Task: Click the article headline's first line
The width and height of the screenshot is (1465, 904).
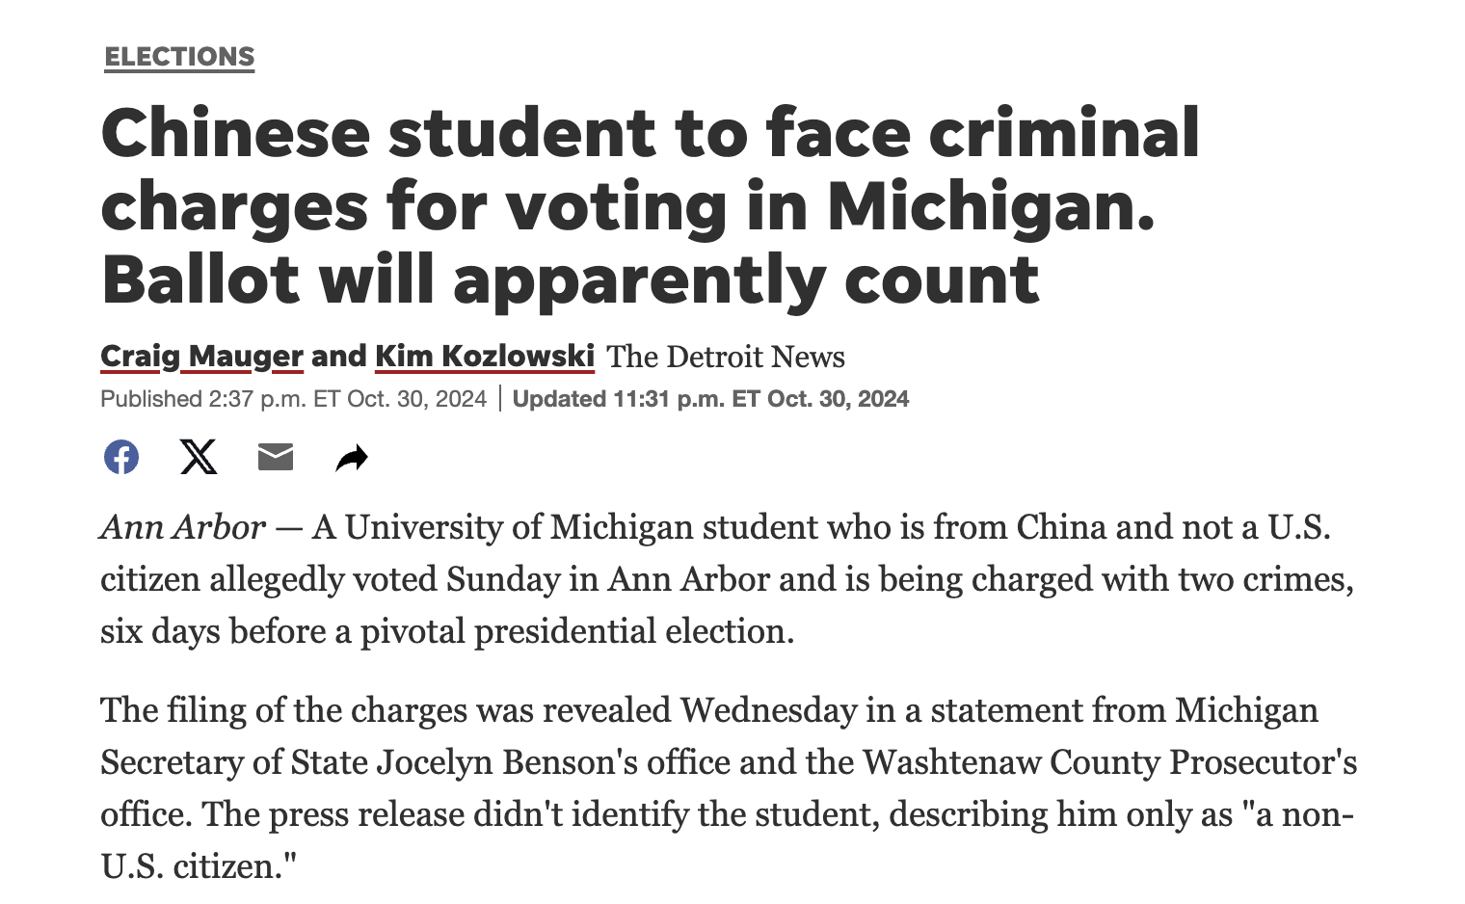Action: (650, 133)
